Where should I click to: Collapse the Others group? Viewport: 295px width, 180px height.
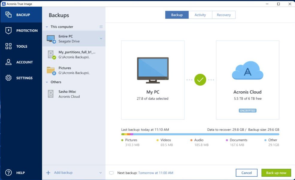pyautogui.click(x=47, y=82)
